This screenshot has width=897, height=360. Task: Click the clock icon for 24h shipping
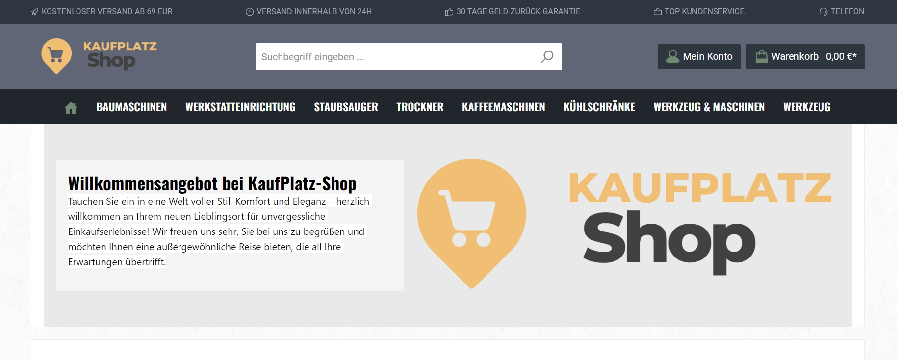click(x=250, y=12)
